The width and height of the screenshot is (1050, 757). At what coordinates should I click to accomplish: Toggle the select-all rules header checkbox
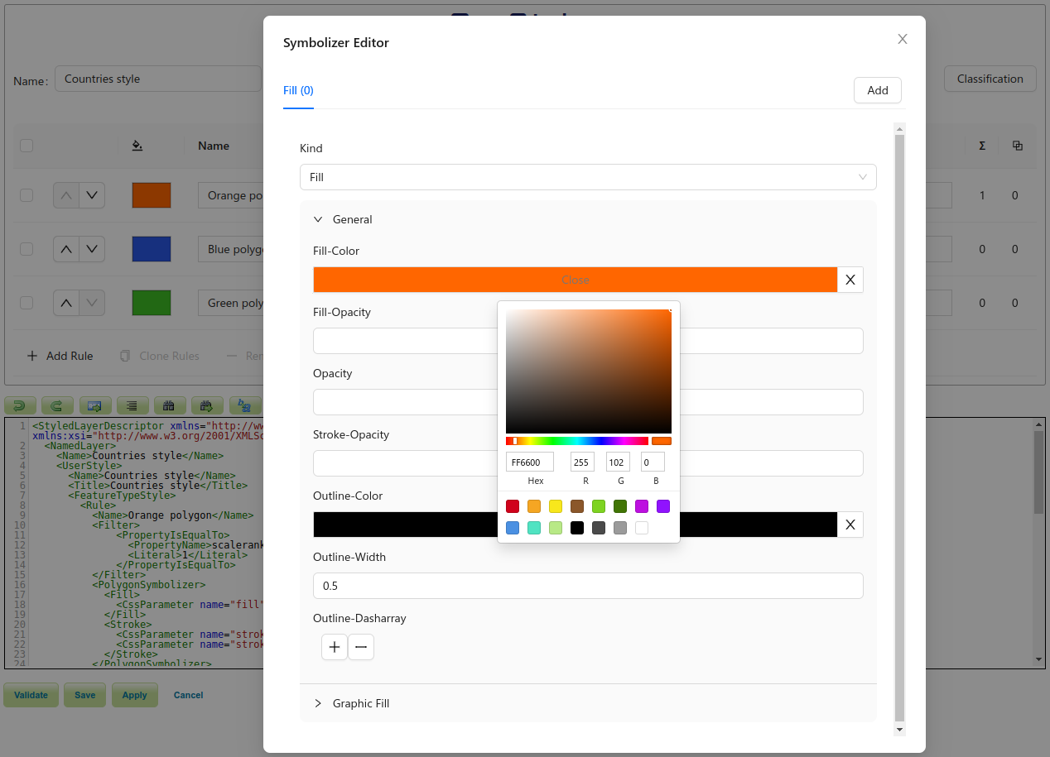click(x=26, y=146)
